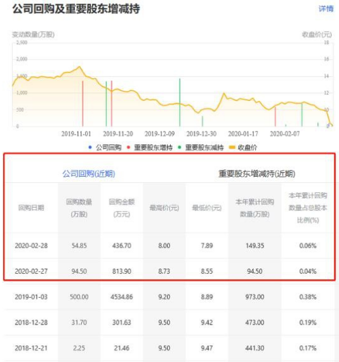Click the 2020-02-07 axis date label
The width and height of the screenshot is (339, 362).
tap(285, 133)
